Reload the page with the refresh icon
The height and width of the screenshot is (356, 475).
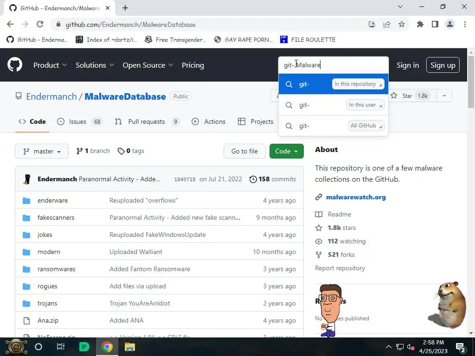click(40, 24)
